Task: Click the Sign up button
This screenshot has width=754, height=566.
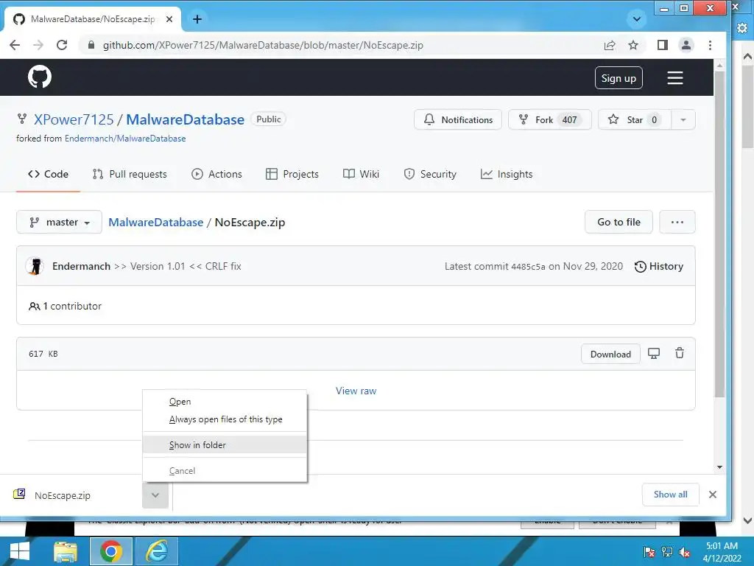Action: point(619,78)
